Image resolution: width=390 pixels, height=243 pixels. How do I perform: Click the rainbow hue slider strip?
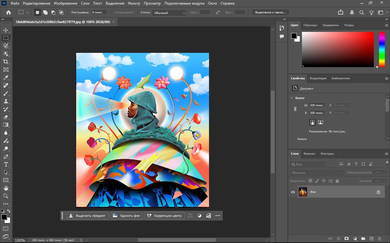point(381,50)
